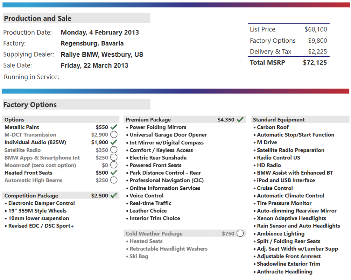Click 'BMW Assist with Enhanced BT' item

pyautogui.click(x=295, y=173)
